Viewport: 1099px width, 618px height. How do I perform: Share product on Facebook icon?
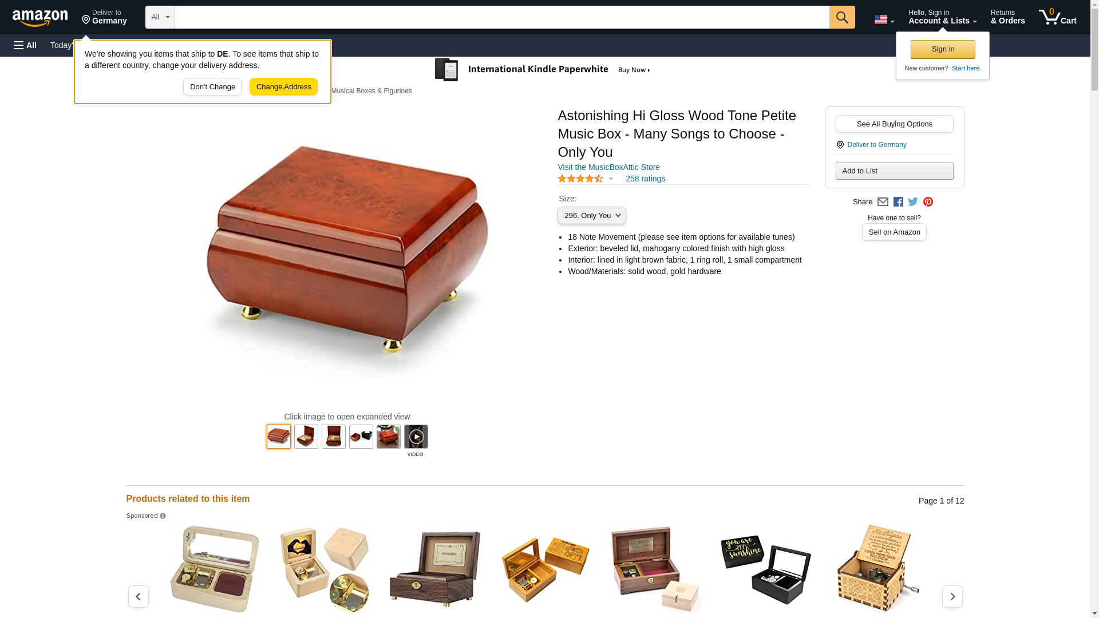(898, 202)
